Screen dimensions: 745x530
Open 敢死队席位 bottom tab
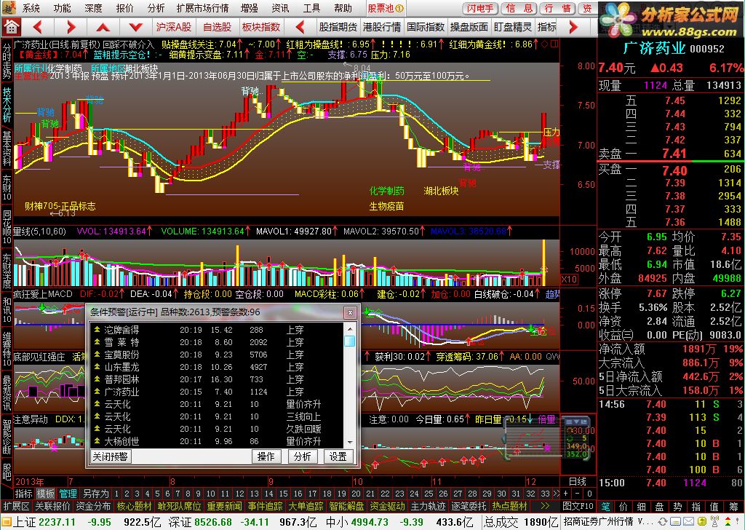[179, 506]
